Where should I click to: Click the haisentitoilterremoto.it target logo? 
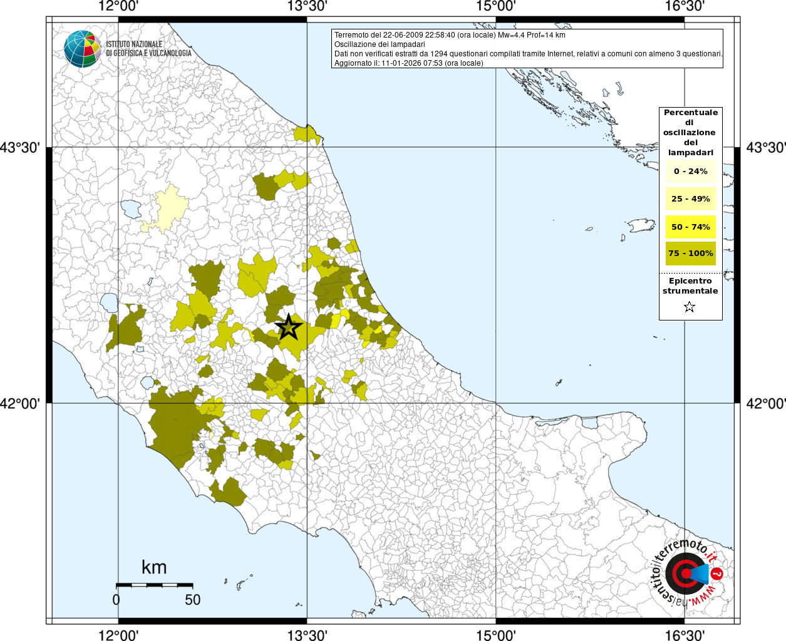pos(687,573)
